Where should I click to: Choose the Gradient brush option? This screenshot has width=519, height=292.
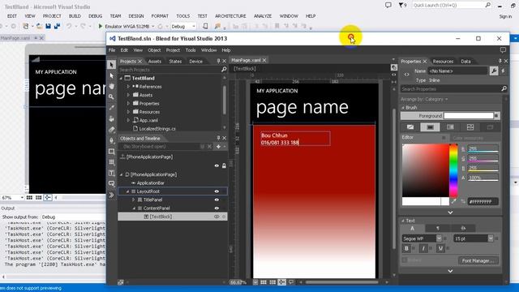[450, 127]
